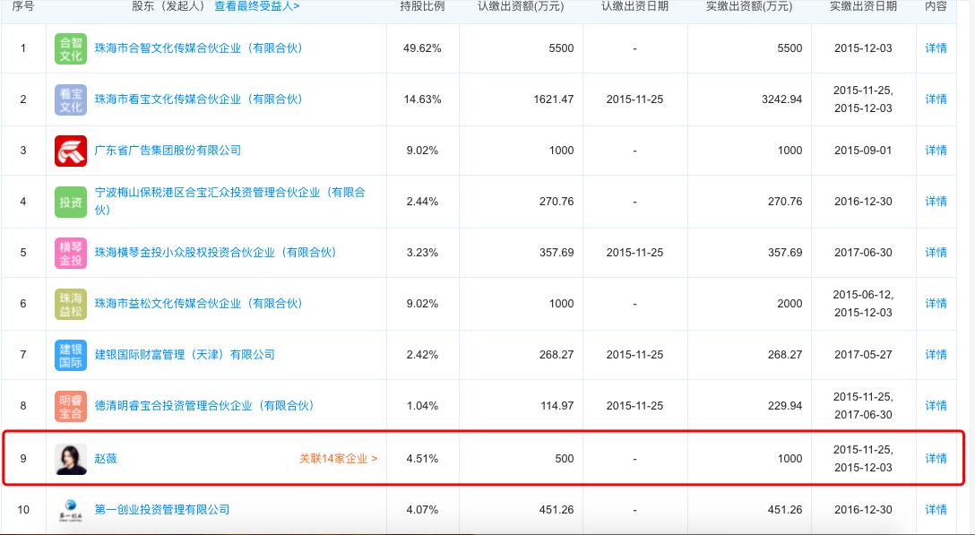Click the 内容 column header

click(x=936, y=6)
